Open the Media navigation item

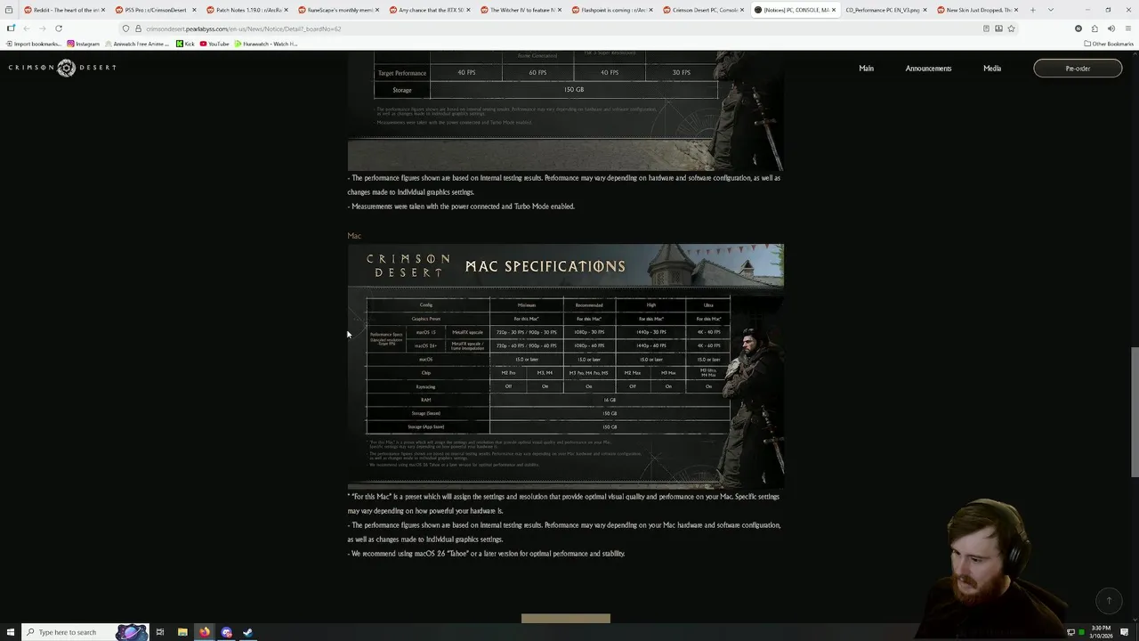tap(992, 69)
